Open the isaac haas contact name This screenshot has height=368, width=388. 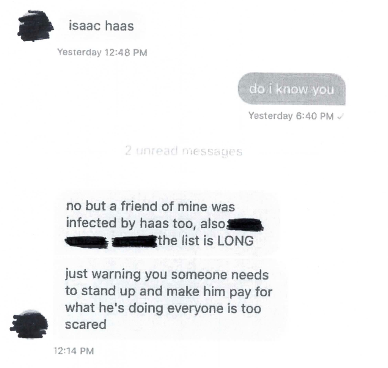tap(101, 26)
